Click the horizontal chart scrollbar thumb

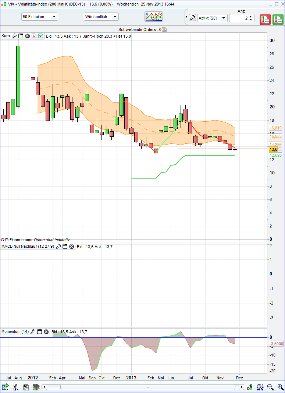coord(147,387)
